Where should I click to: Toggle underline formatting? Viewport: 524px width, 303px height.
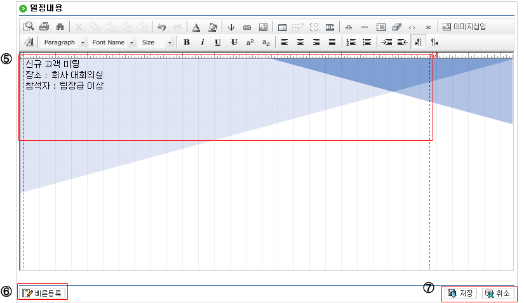click(218, 42)
